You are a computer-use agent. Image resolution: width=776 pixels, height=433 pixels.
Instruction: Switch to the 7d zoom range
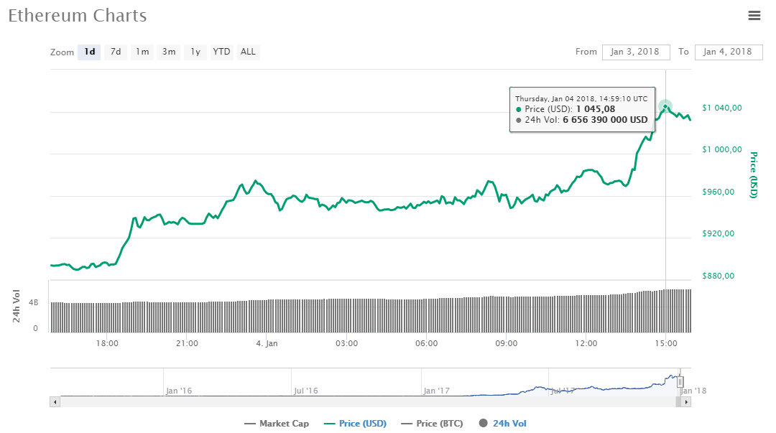[115, 52]
